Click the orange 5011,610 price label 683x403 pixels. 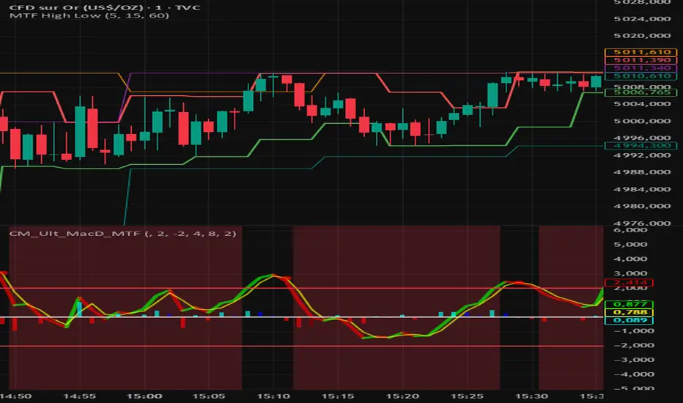point(640,52)
